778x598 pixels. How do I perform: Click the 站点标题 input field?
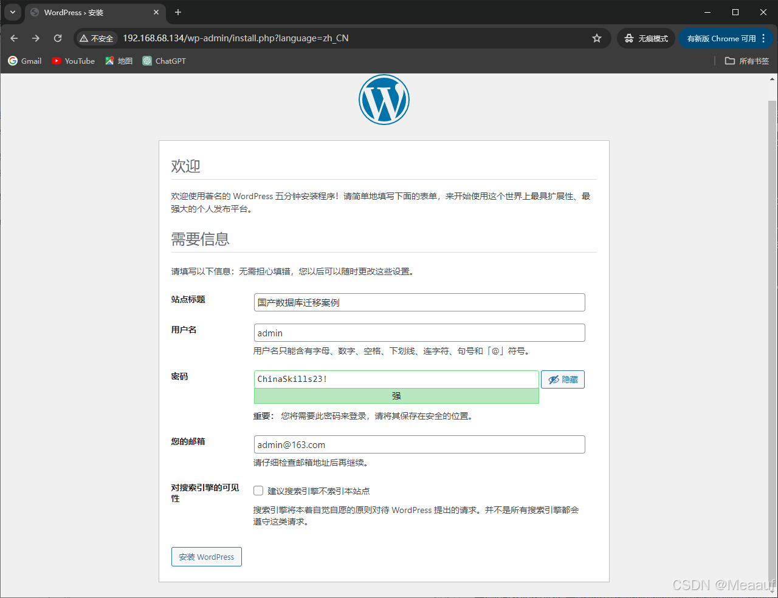click(x=419, y=302)
